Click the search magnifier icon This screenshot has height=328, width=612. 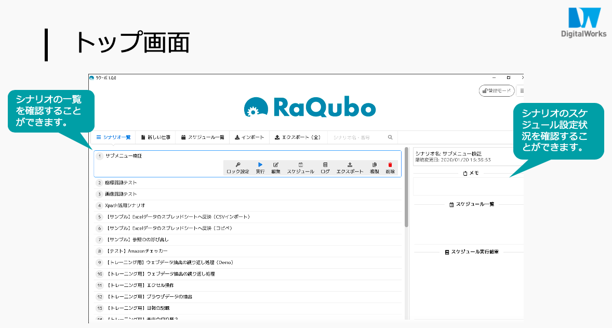(x=390, y=137)
